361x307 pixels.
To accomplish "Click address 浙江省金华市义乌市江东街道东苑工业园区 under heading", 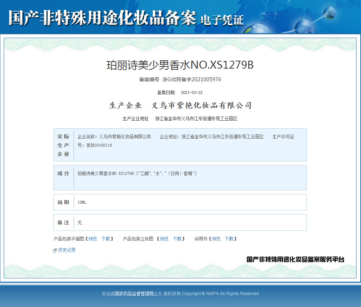I will click(x=196, y=118).
